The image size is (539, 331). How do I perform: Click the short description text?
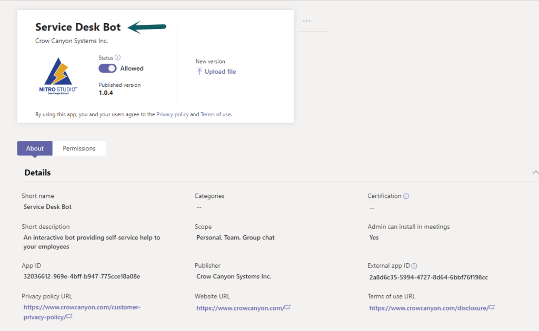tap(92, 242)
